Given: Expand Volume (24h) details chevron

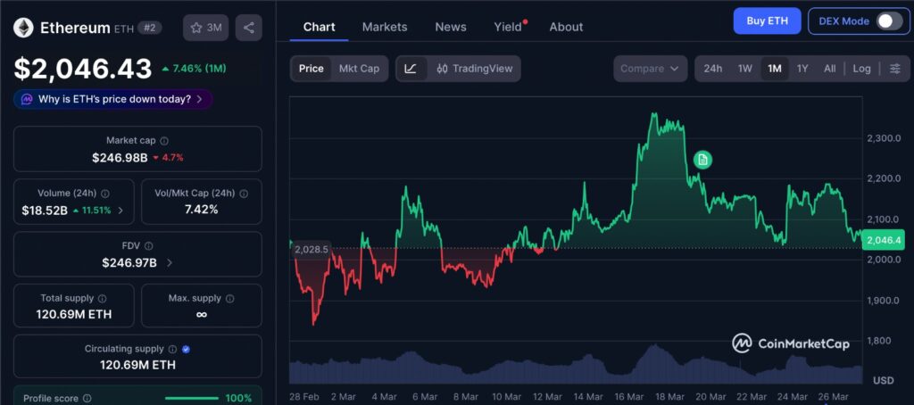Looking at the screenshot, I should click(x=120, y=211).
